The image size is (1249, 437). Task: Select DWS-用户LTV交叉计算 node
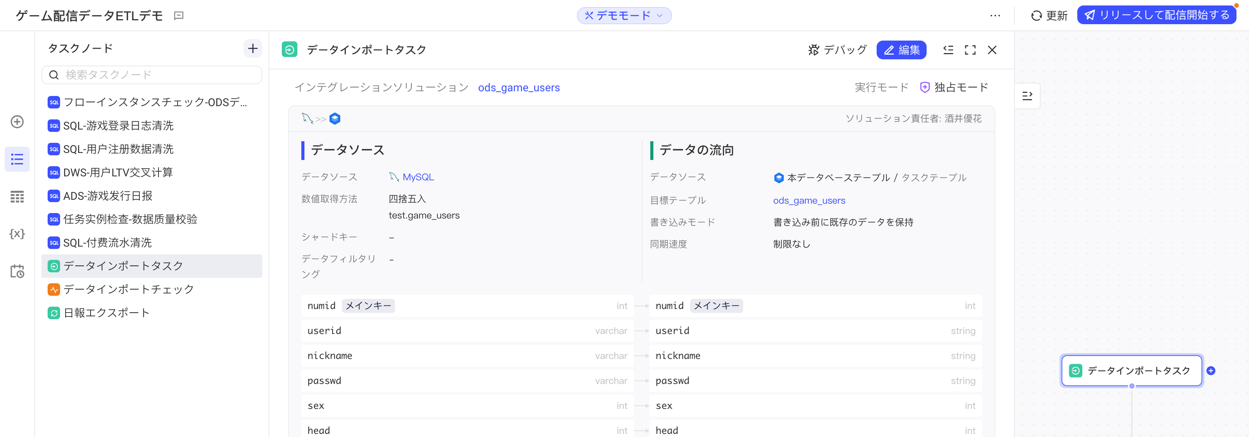(152, 172)
